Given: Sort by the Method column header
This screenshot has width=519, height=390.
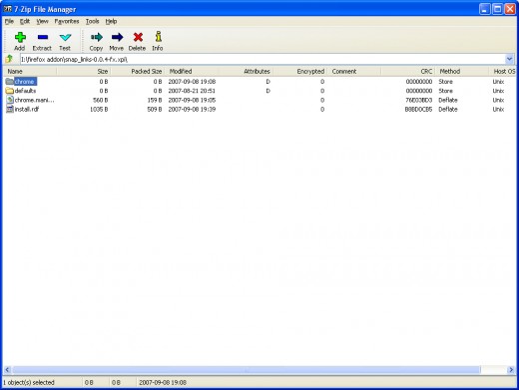Looking at the screenshot, I should 462,71.
